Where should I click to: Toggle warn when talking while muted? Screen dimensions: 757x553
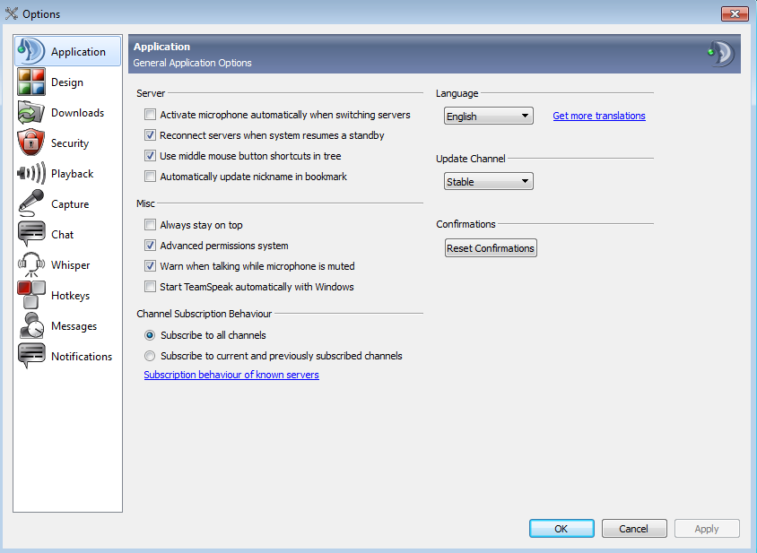150,266
